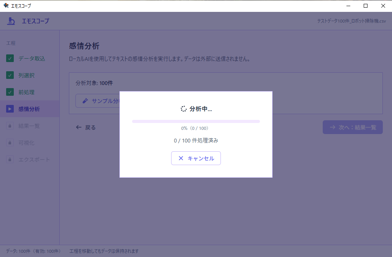
Task: Click play icon beside 感情分析 step
Action: 10,109
